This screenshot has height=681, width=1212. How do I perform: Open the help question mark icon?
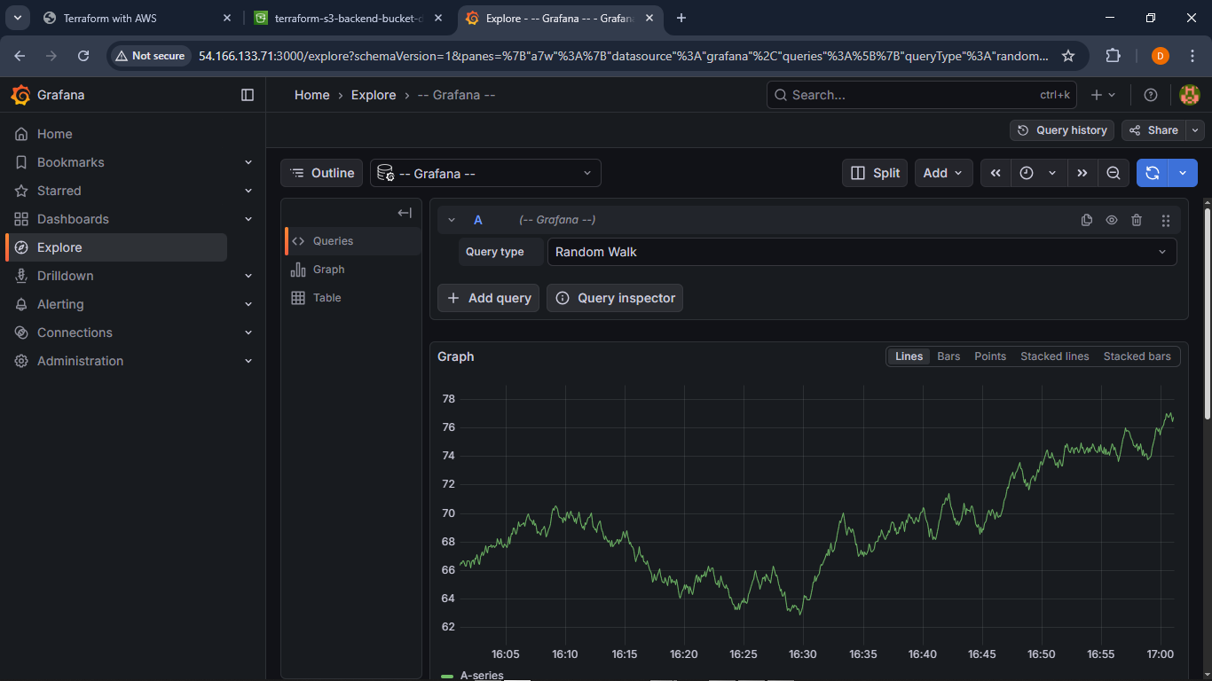click(1151, 95)
